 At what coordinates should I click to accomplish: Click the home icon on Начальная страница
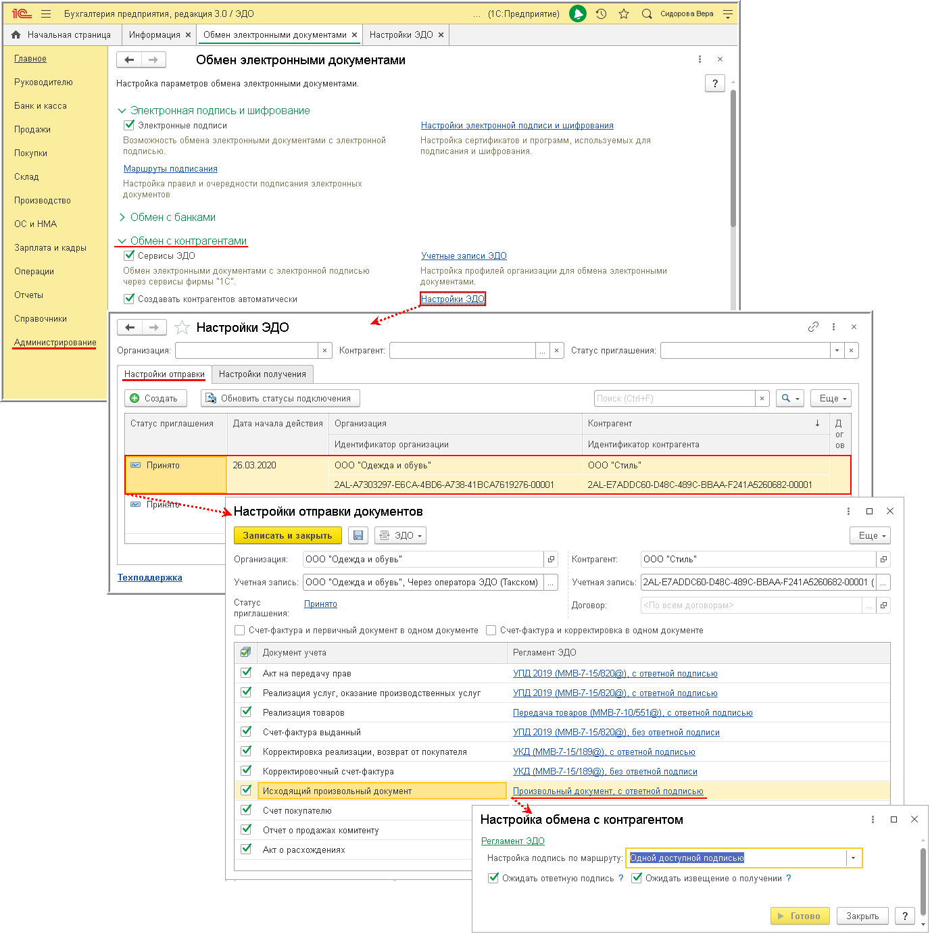coord(16,34)
